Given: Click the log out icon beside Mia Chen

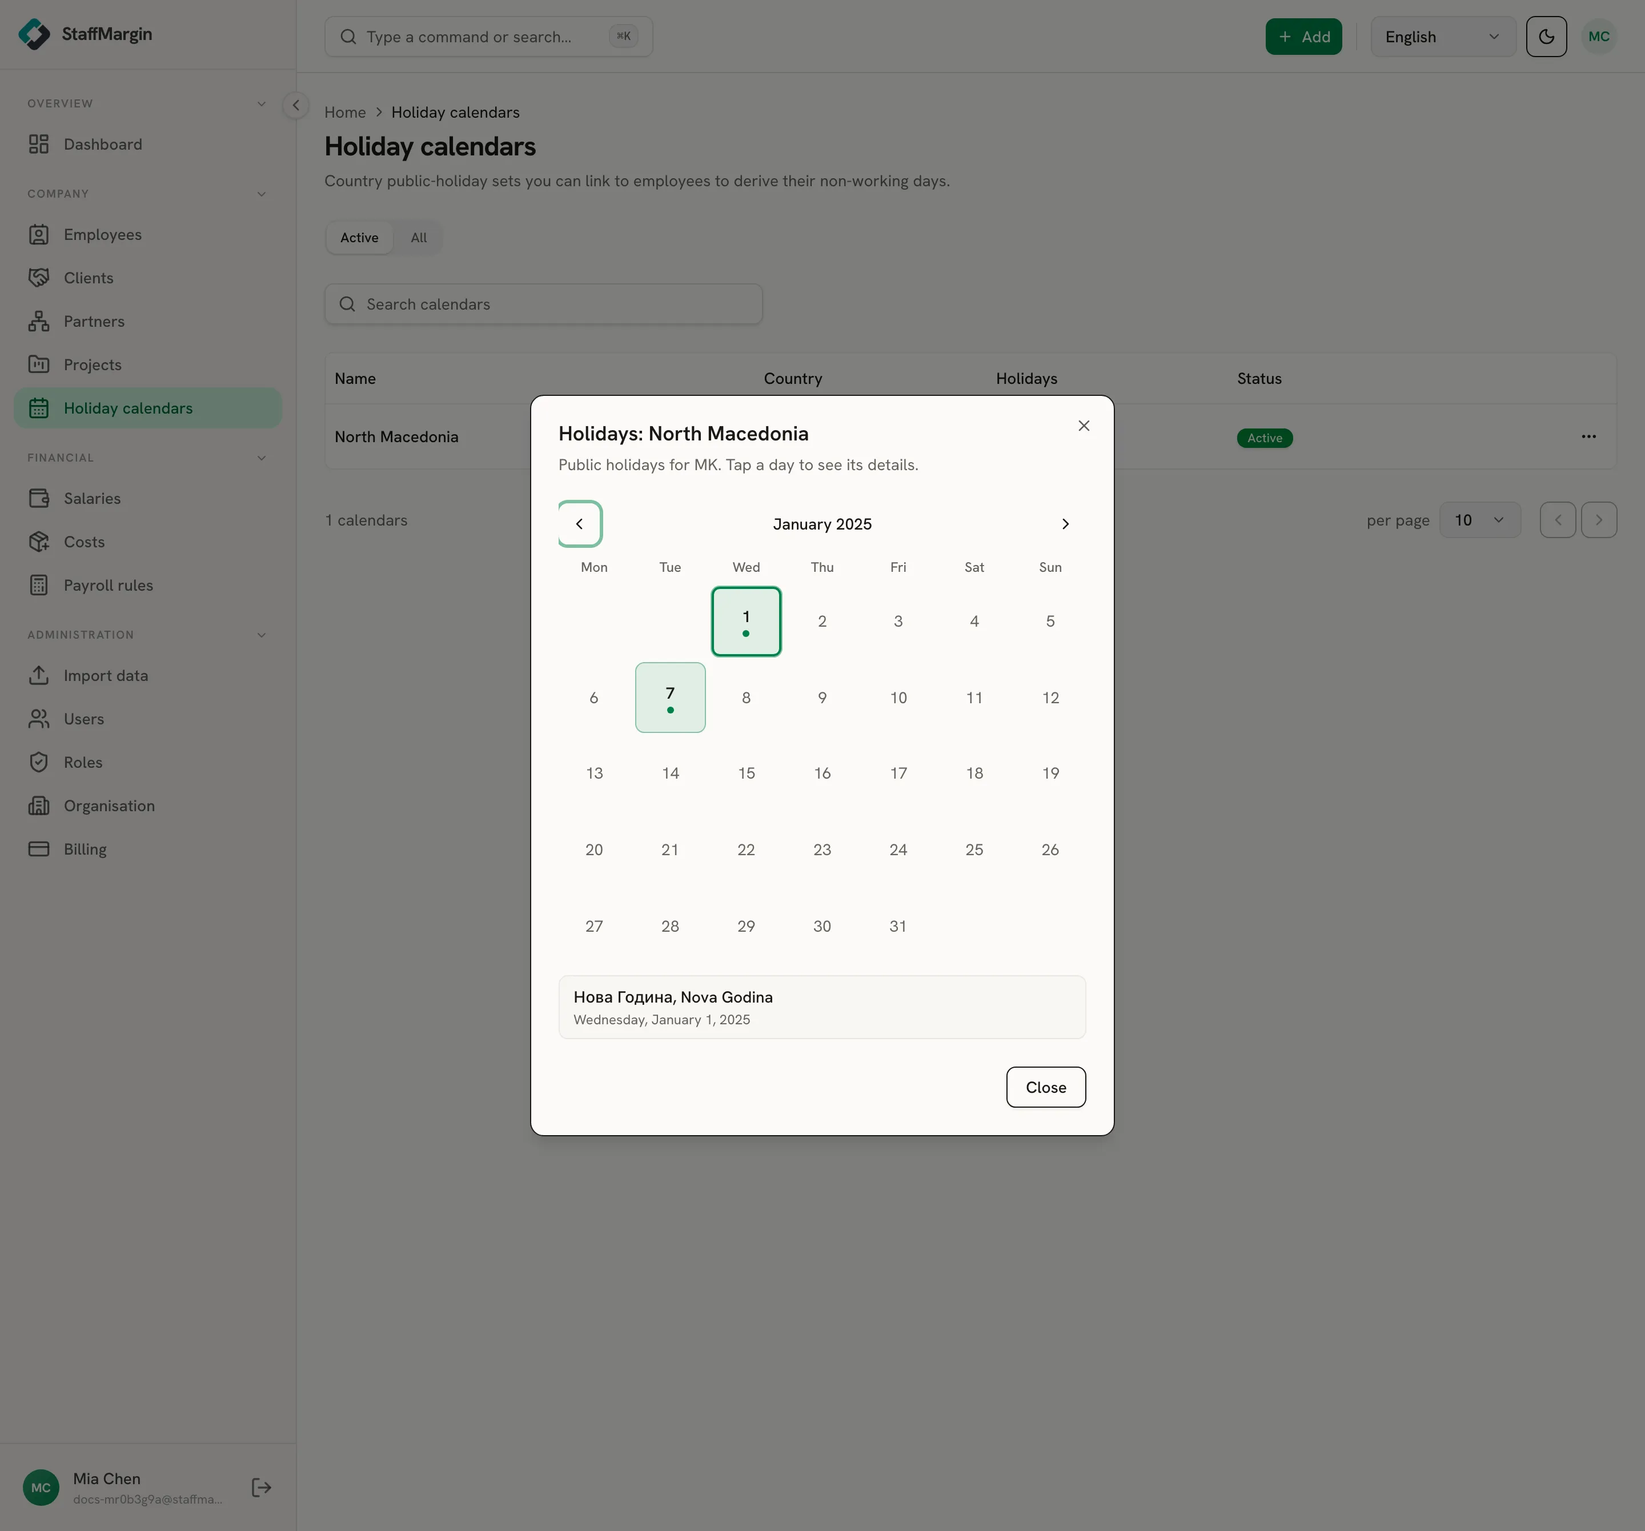Looking at the screenshot, I should click(x=262, y=1488).
